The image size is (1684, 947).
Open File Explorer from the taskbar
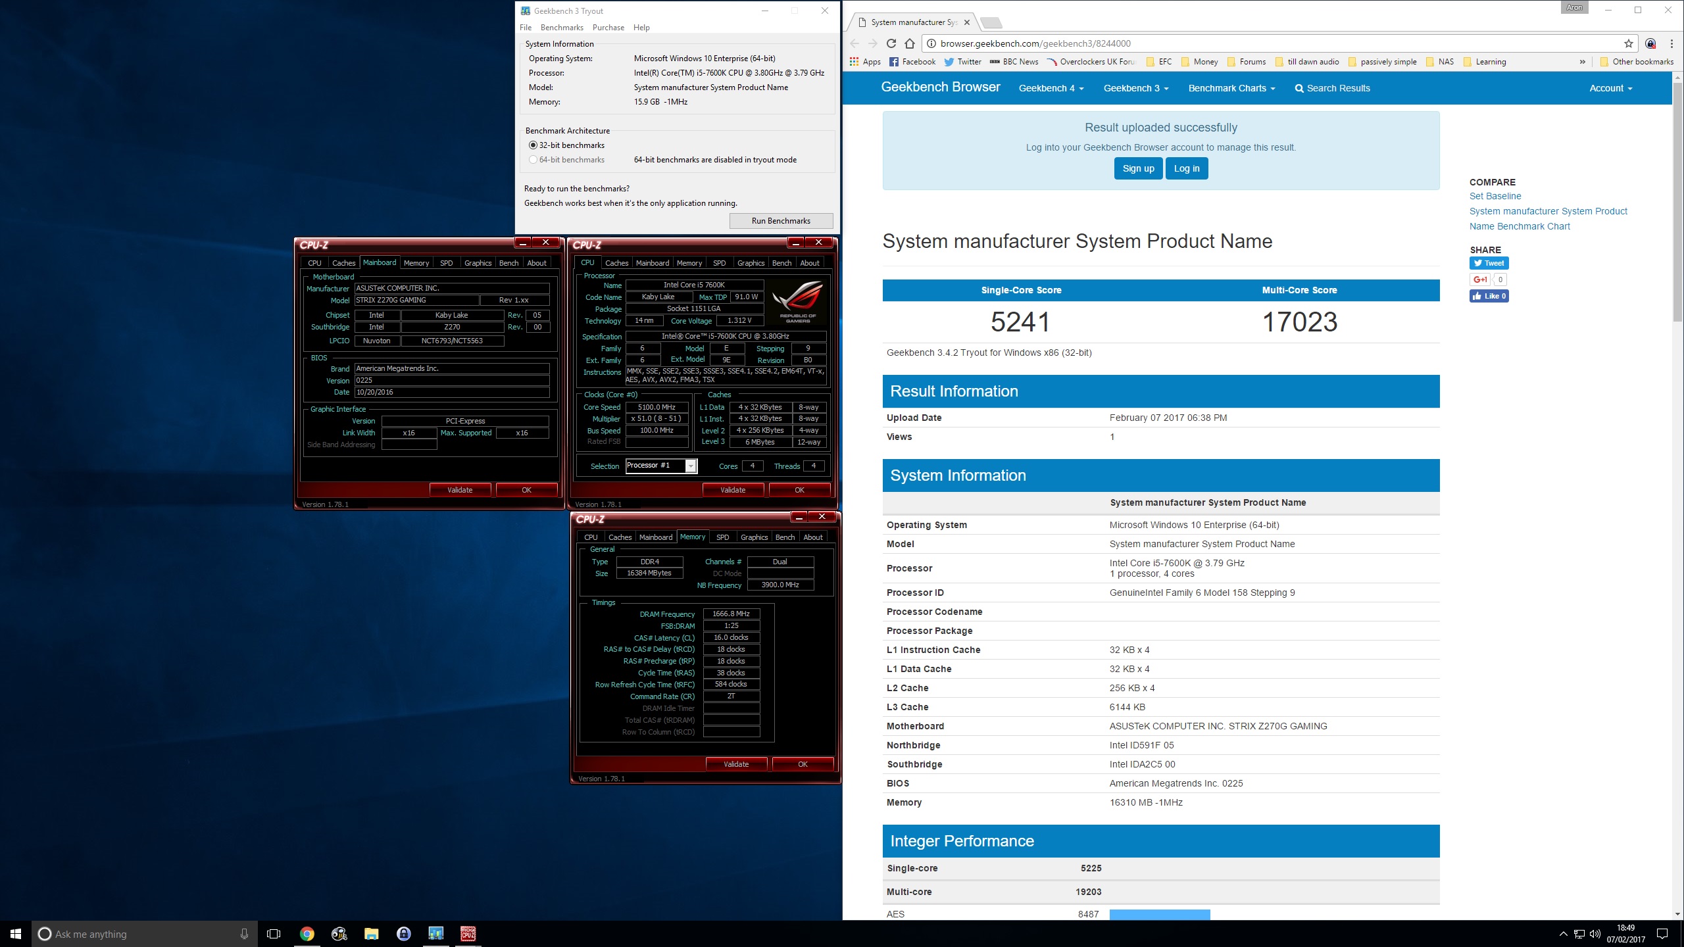click(371, 934)
